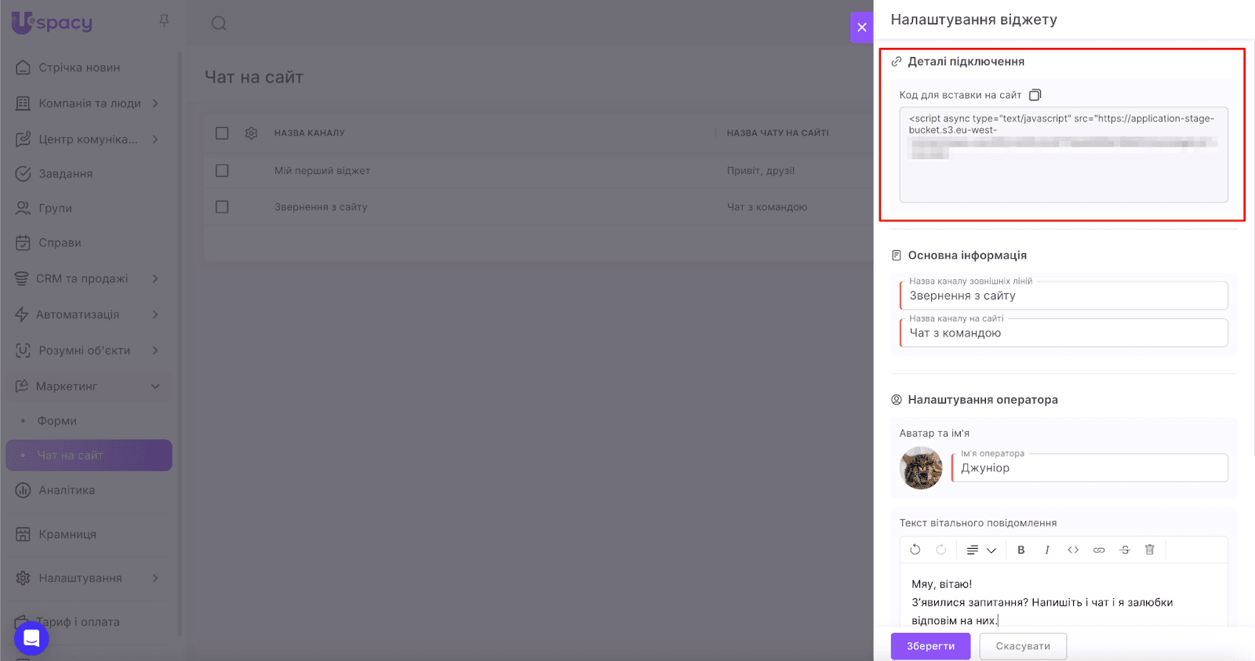Click Групи people icon
This screenshot has width=1255, height=661.
(24, 209)
